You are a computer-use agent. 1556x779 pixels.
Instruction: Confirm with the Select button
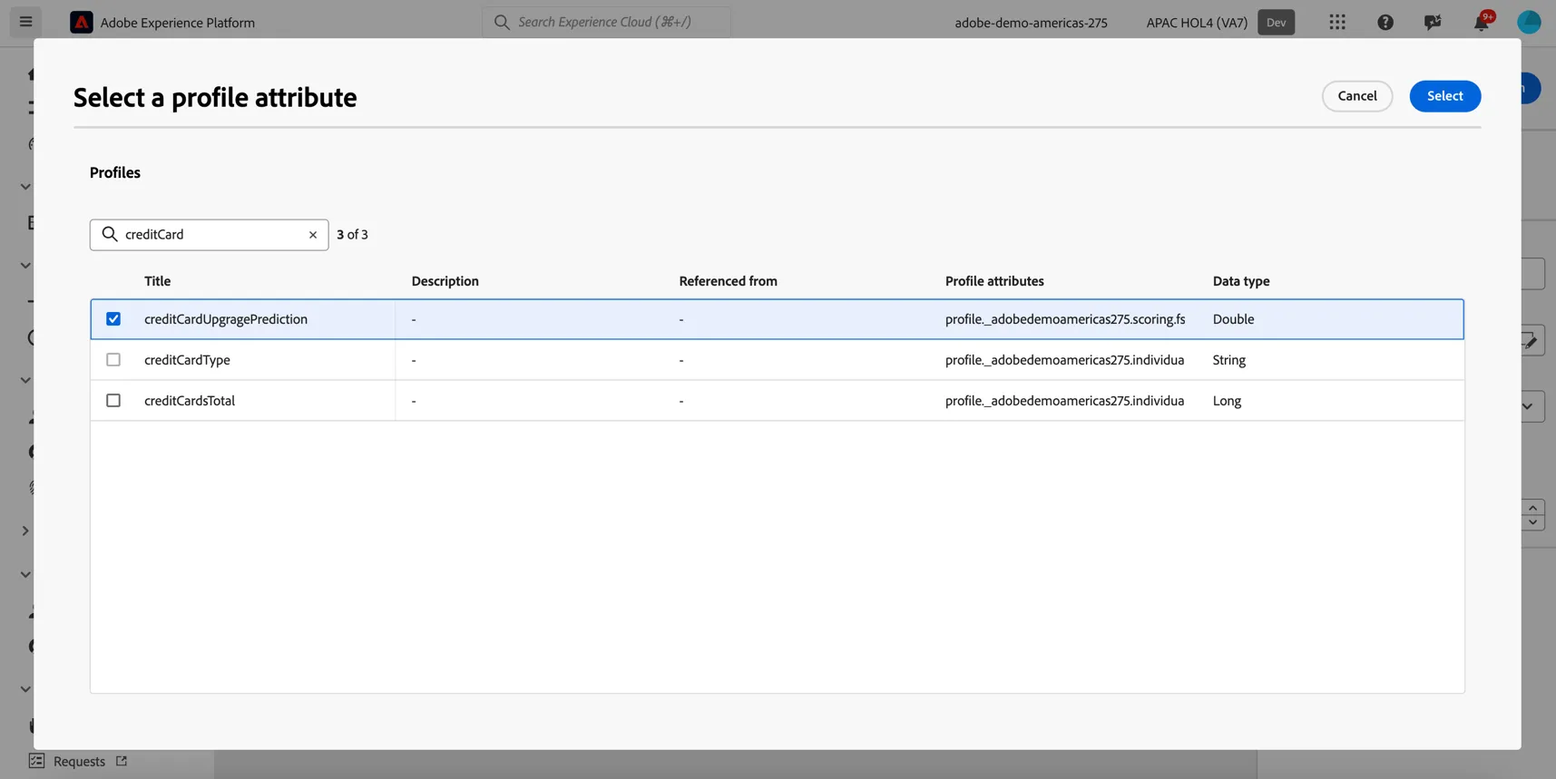pos(1445,96)
